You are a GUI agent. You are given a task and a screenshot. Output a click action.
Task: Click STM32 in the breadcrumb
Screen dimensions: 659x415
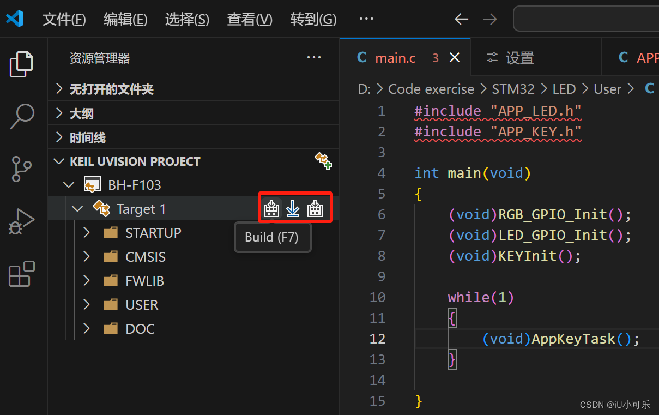513,89
